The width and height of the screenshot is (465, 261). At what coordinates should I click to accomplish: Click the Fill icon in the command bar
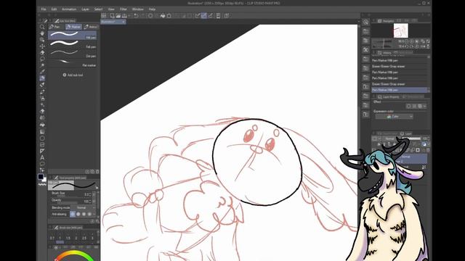163,16
